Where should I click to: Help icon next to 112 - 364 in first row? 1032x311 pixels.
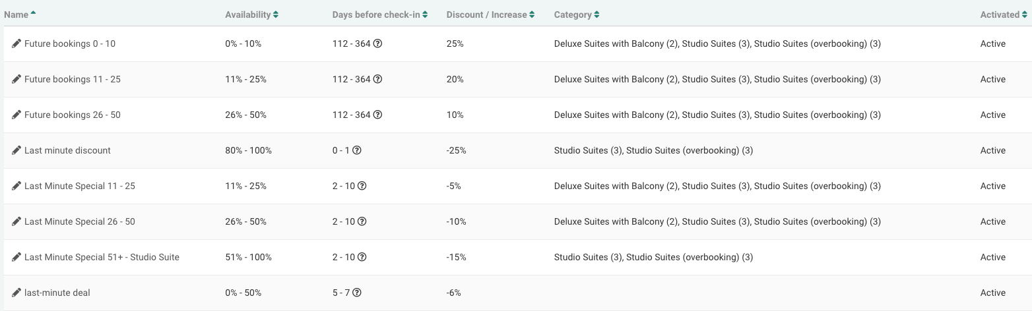coord(377,43)
